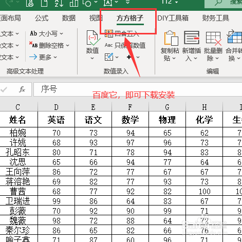This screenshot has width=242, height=242.
Task: Click the text box icon in quick access toolbar
Action: click(108, 3)
